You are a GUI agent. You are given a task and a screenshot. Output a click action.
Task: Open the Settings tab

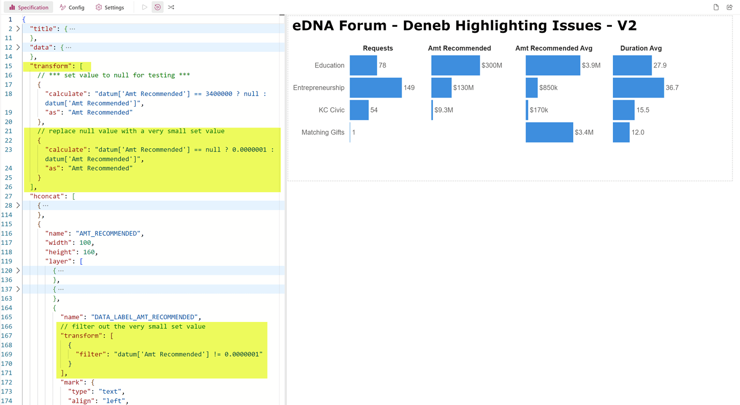(x=110, y=7)
